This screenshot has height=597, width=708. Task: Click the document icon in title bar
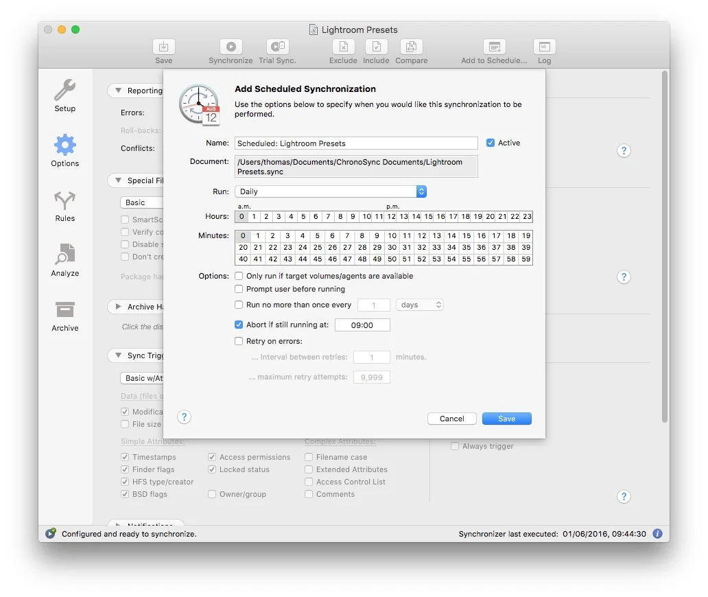pyautogui.click(x=314, y=30)
